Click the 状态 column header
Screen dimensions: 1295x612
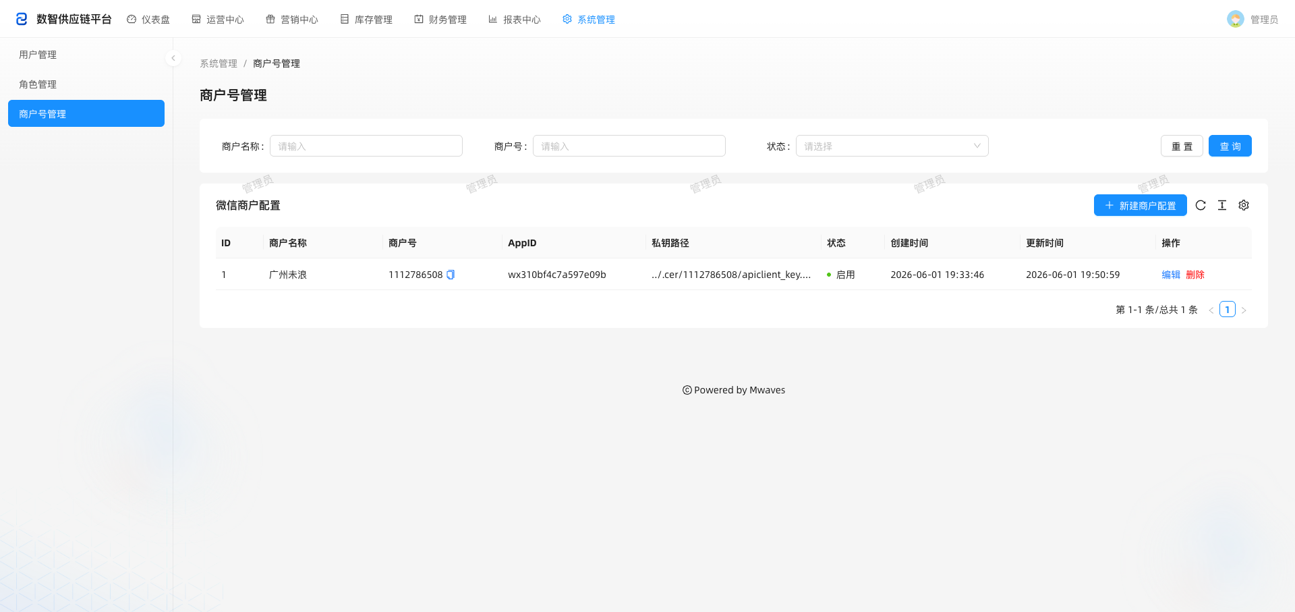(853, 243)
